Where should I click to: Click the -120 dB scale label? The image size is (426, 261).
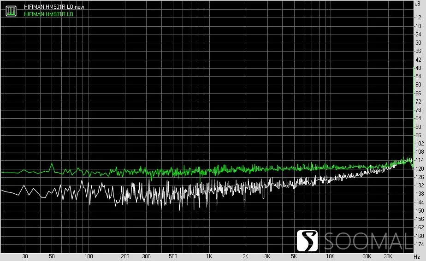[419, 168]
